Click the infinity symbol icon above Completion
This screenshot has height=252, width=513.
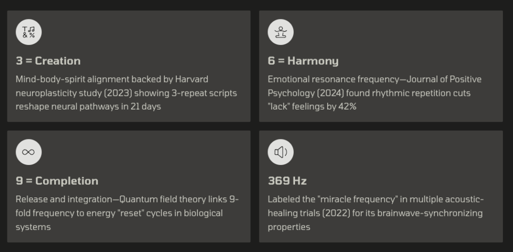[29, 152]
